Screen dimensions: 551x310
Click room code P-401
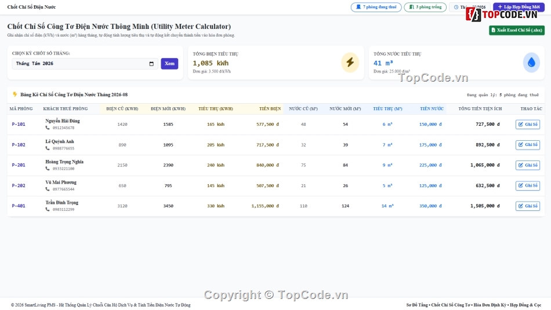(x=19, y=206)
